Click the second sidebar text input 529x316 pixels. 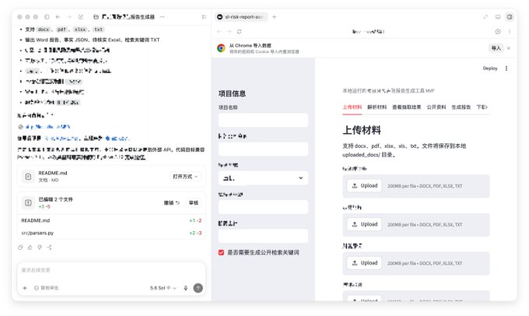point(263,149)
